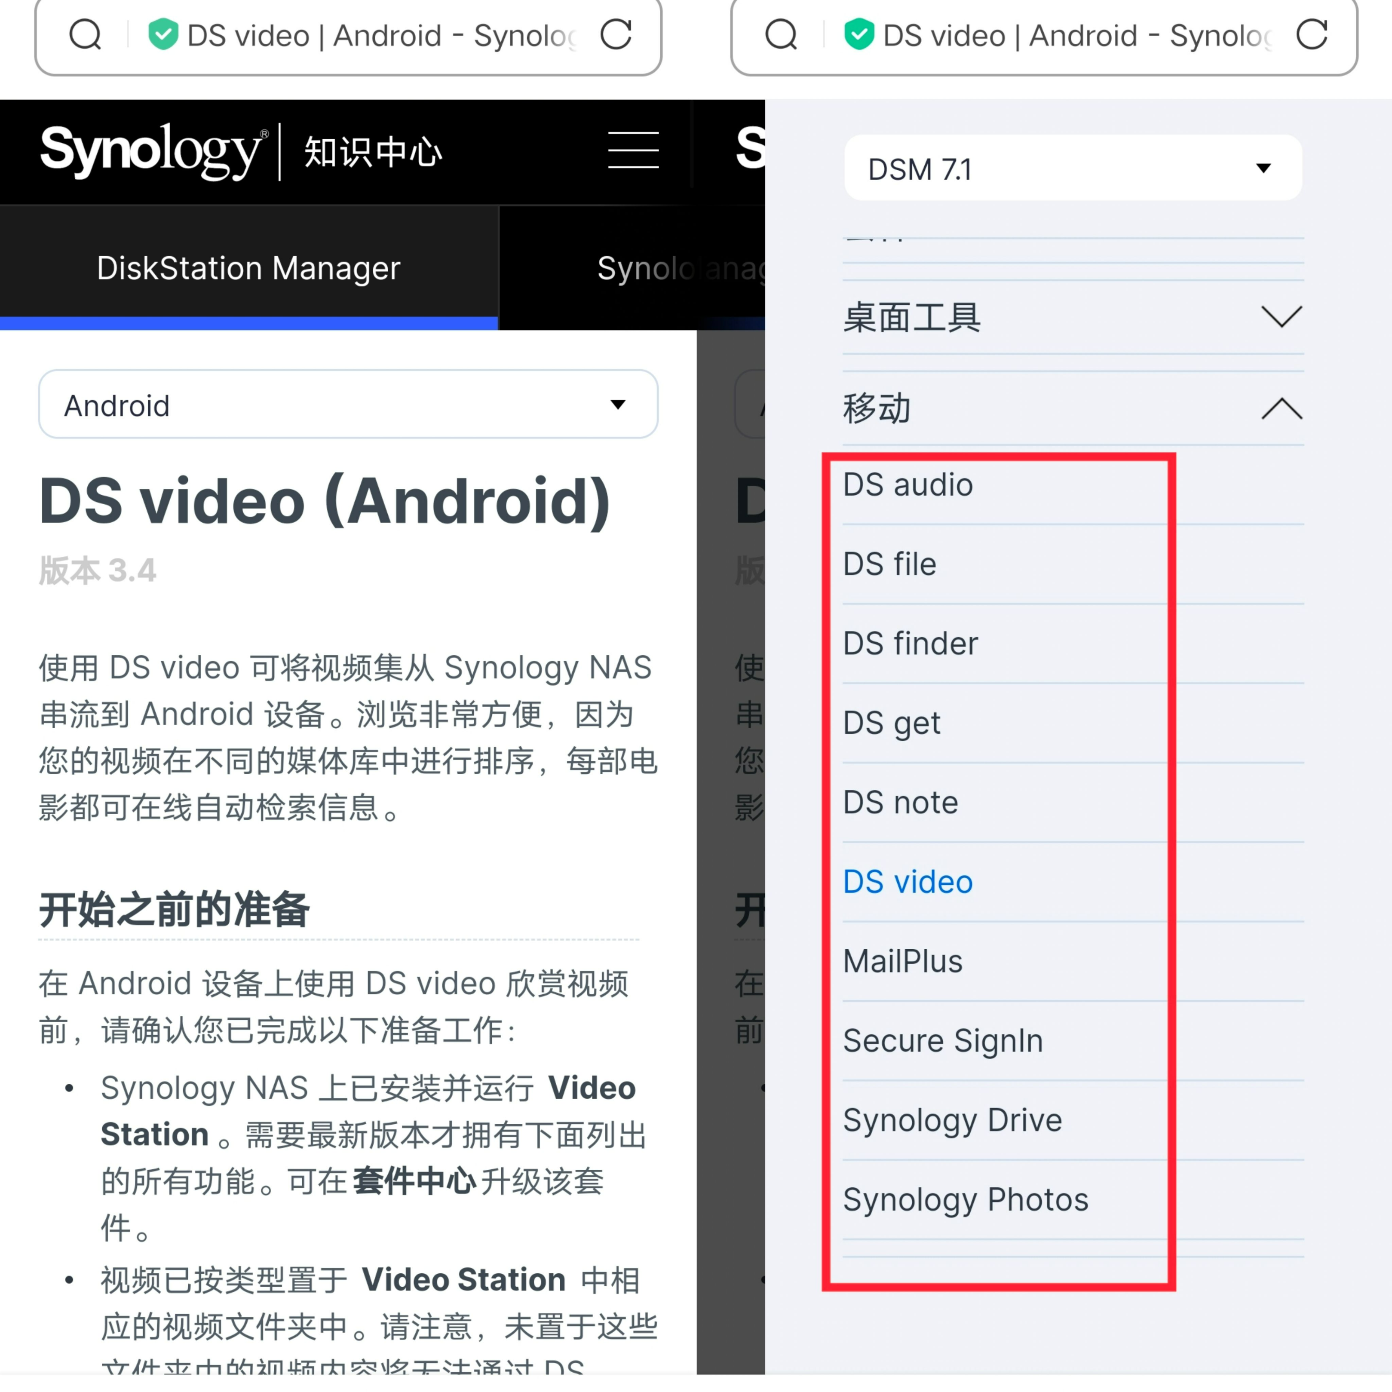
Task: Click the search icon in right address bar
Action: tap(781, 34)
